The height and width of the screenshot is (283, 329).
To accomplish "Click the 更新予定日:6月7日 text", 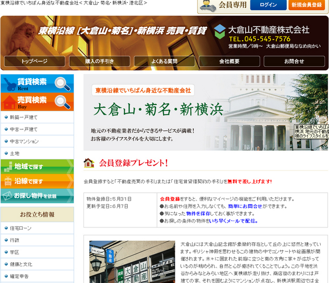I will [x=107, y=206].
